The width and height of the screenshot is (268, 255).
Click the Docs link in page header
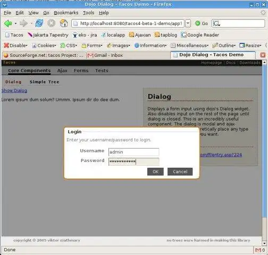pyautogui.click(x=231, y=63)
